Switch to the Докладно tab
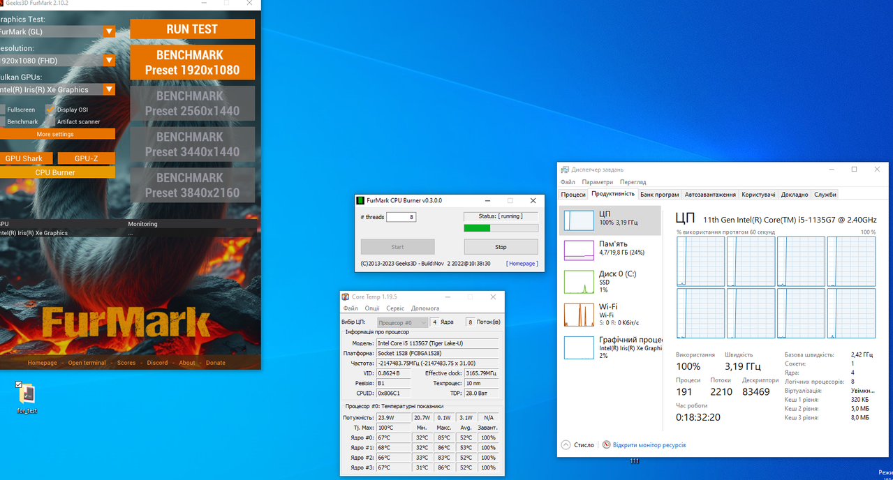This screenshot has width=893, height=480. 795,195
